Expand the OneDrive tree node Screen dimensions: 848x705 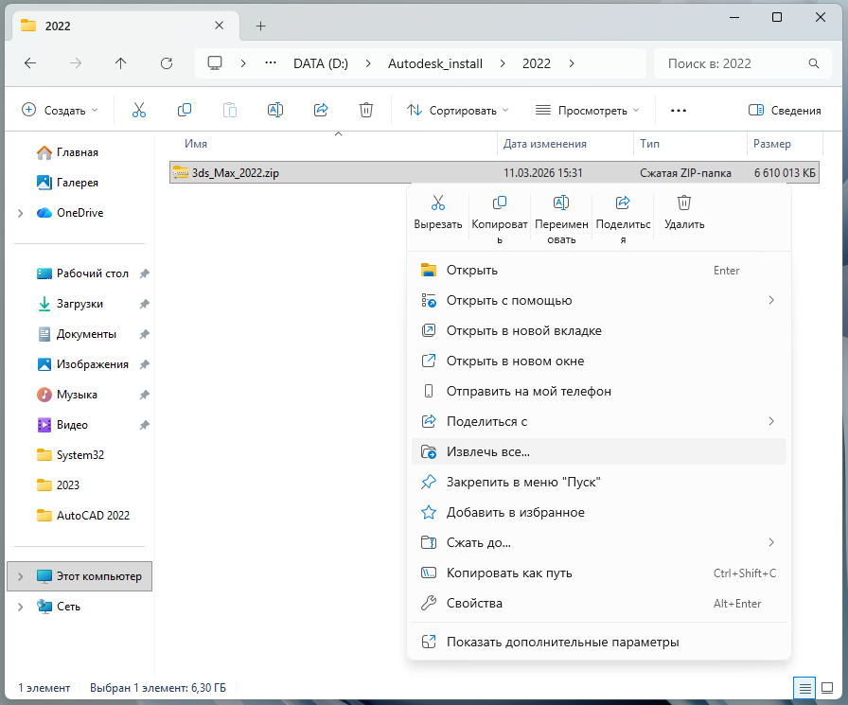click(x=21, y=213)
